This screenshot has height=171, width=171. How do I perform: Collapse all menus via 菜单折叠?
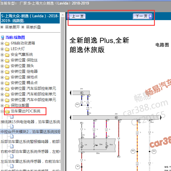(x=33, y=27)
